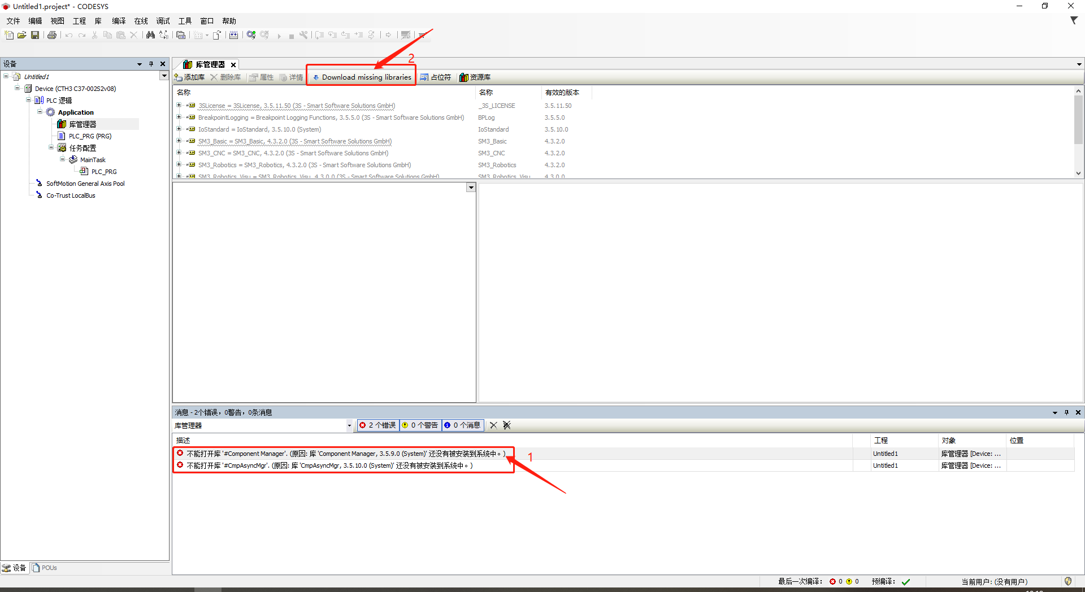Open the 视图 menu
This screenshot has height=592, width=1085.
57,21
